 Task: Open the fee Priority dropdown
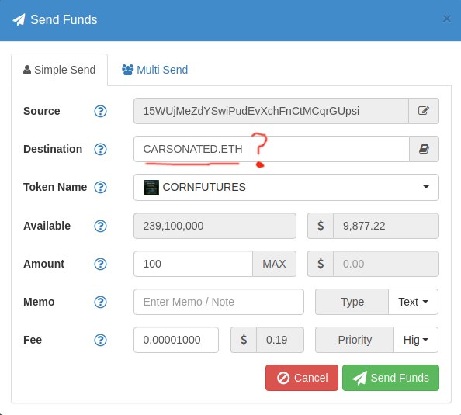click(x=416, y=340)
